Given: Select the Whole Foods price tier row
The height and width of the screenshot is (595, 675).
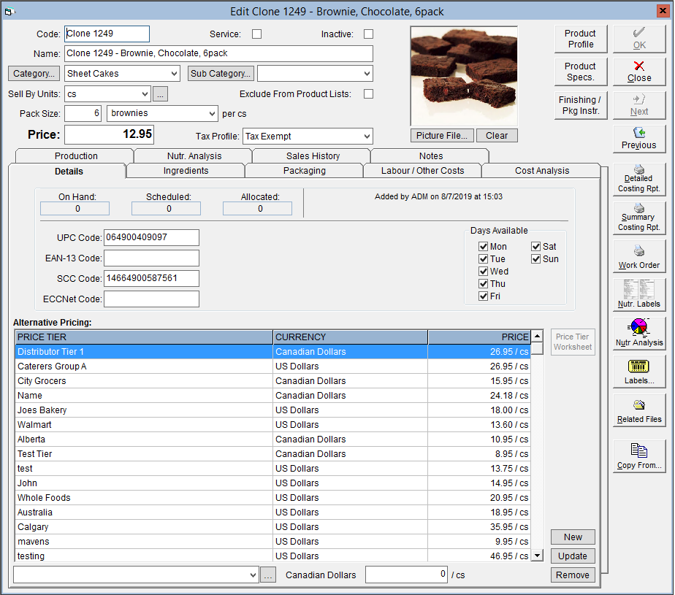Looking at the screenshot, I should pos(273,498).
